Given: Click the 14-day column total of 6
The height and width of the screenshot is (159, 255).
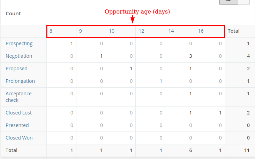Looking at the screenshot, I should coord(190,150).
